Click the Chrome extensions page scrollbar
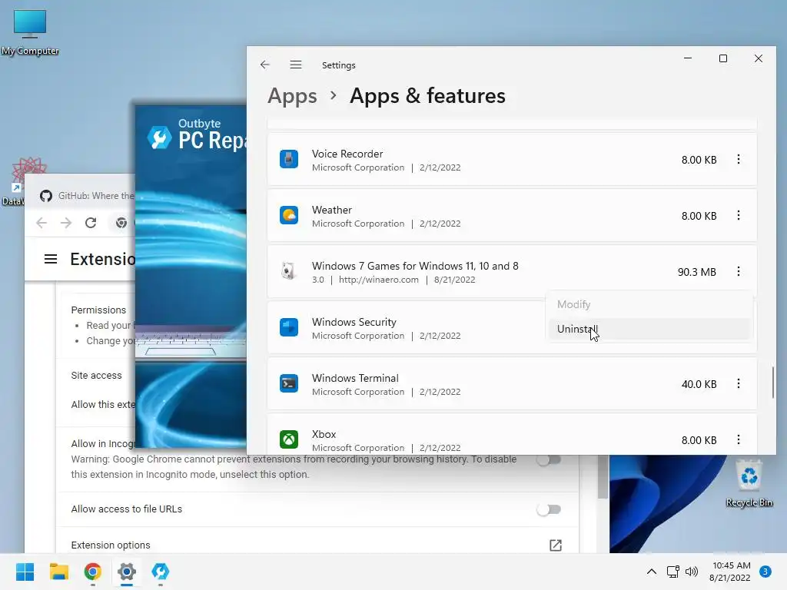 [x=603, y=476]
